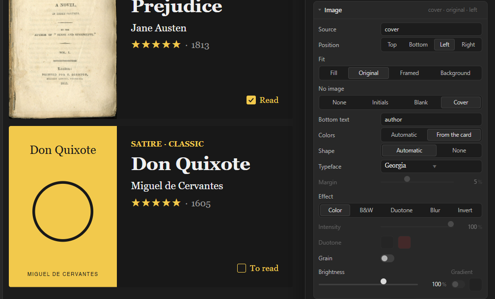Image resolution: width=495 pixels, height=299 pixels.
Task: Click the year 1813
Action: click(x=200, y=46)
